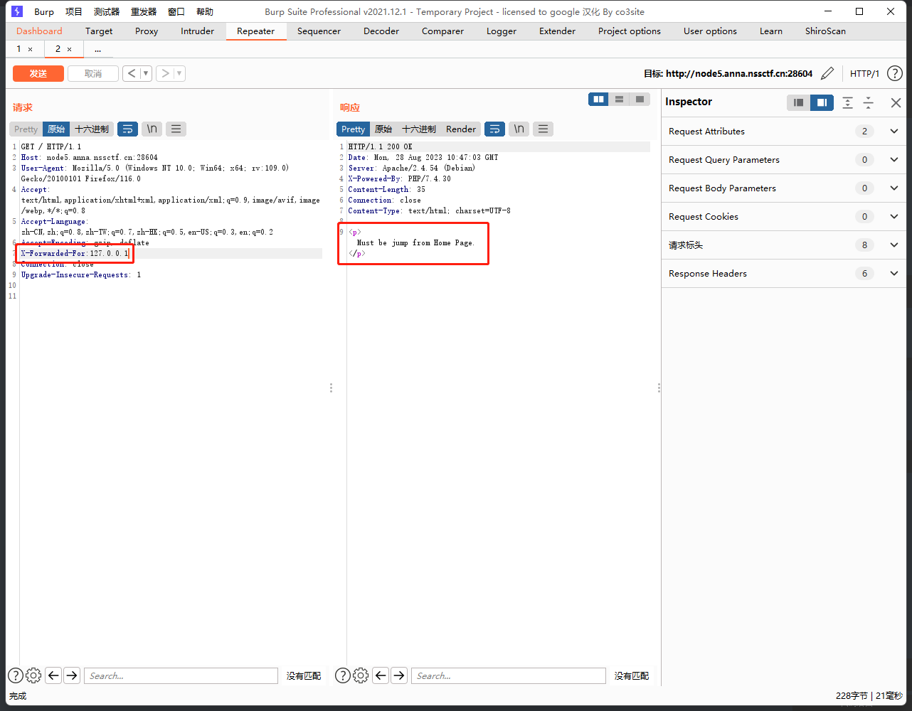Viewport: 912px width, 711px height.
Task: Close the Inspector panel
Action: pos(896,102)
